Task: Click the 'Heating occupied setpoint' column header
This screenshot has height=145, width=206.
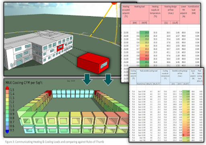Action: click(126, 11)
